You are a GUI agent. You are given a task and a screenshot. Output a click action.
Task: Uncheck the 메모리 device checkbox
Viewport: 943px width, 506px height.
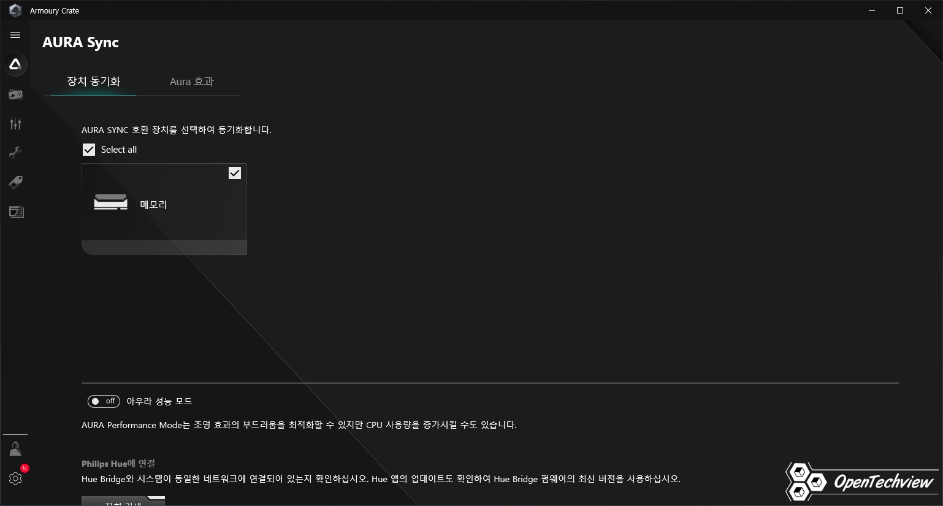click(x=235, y=173)
